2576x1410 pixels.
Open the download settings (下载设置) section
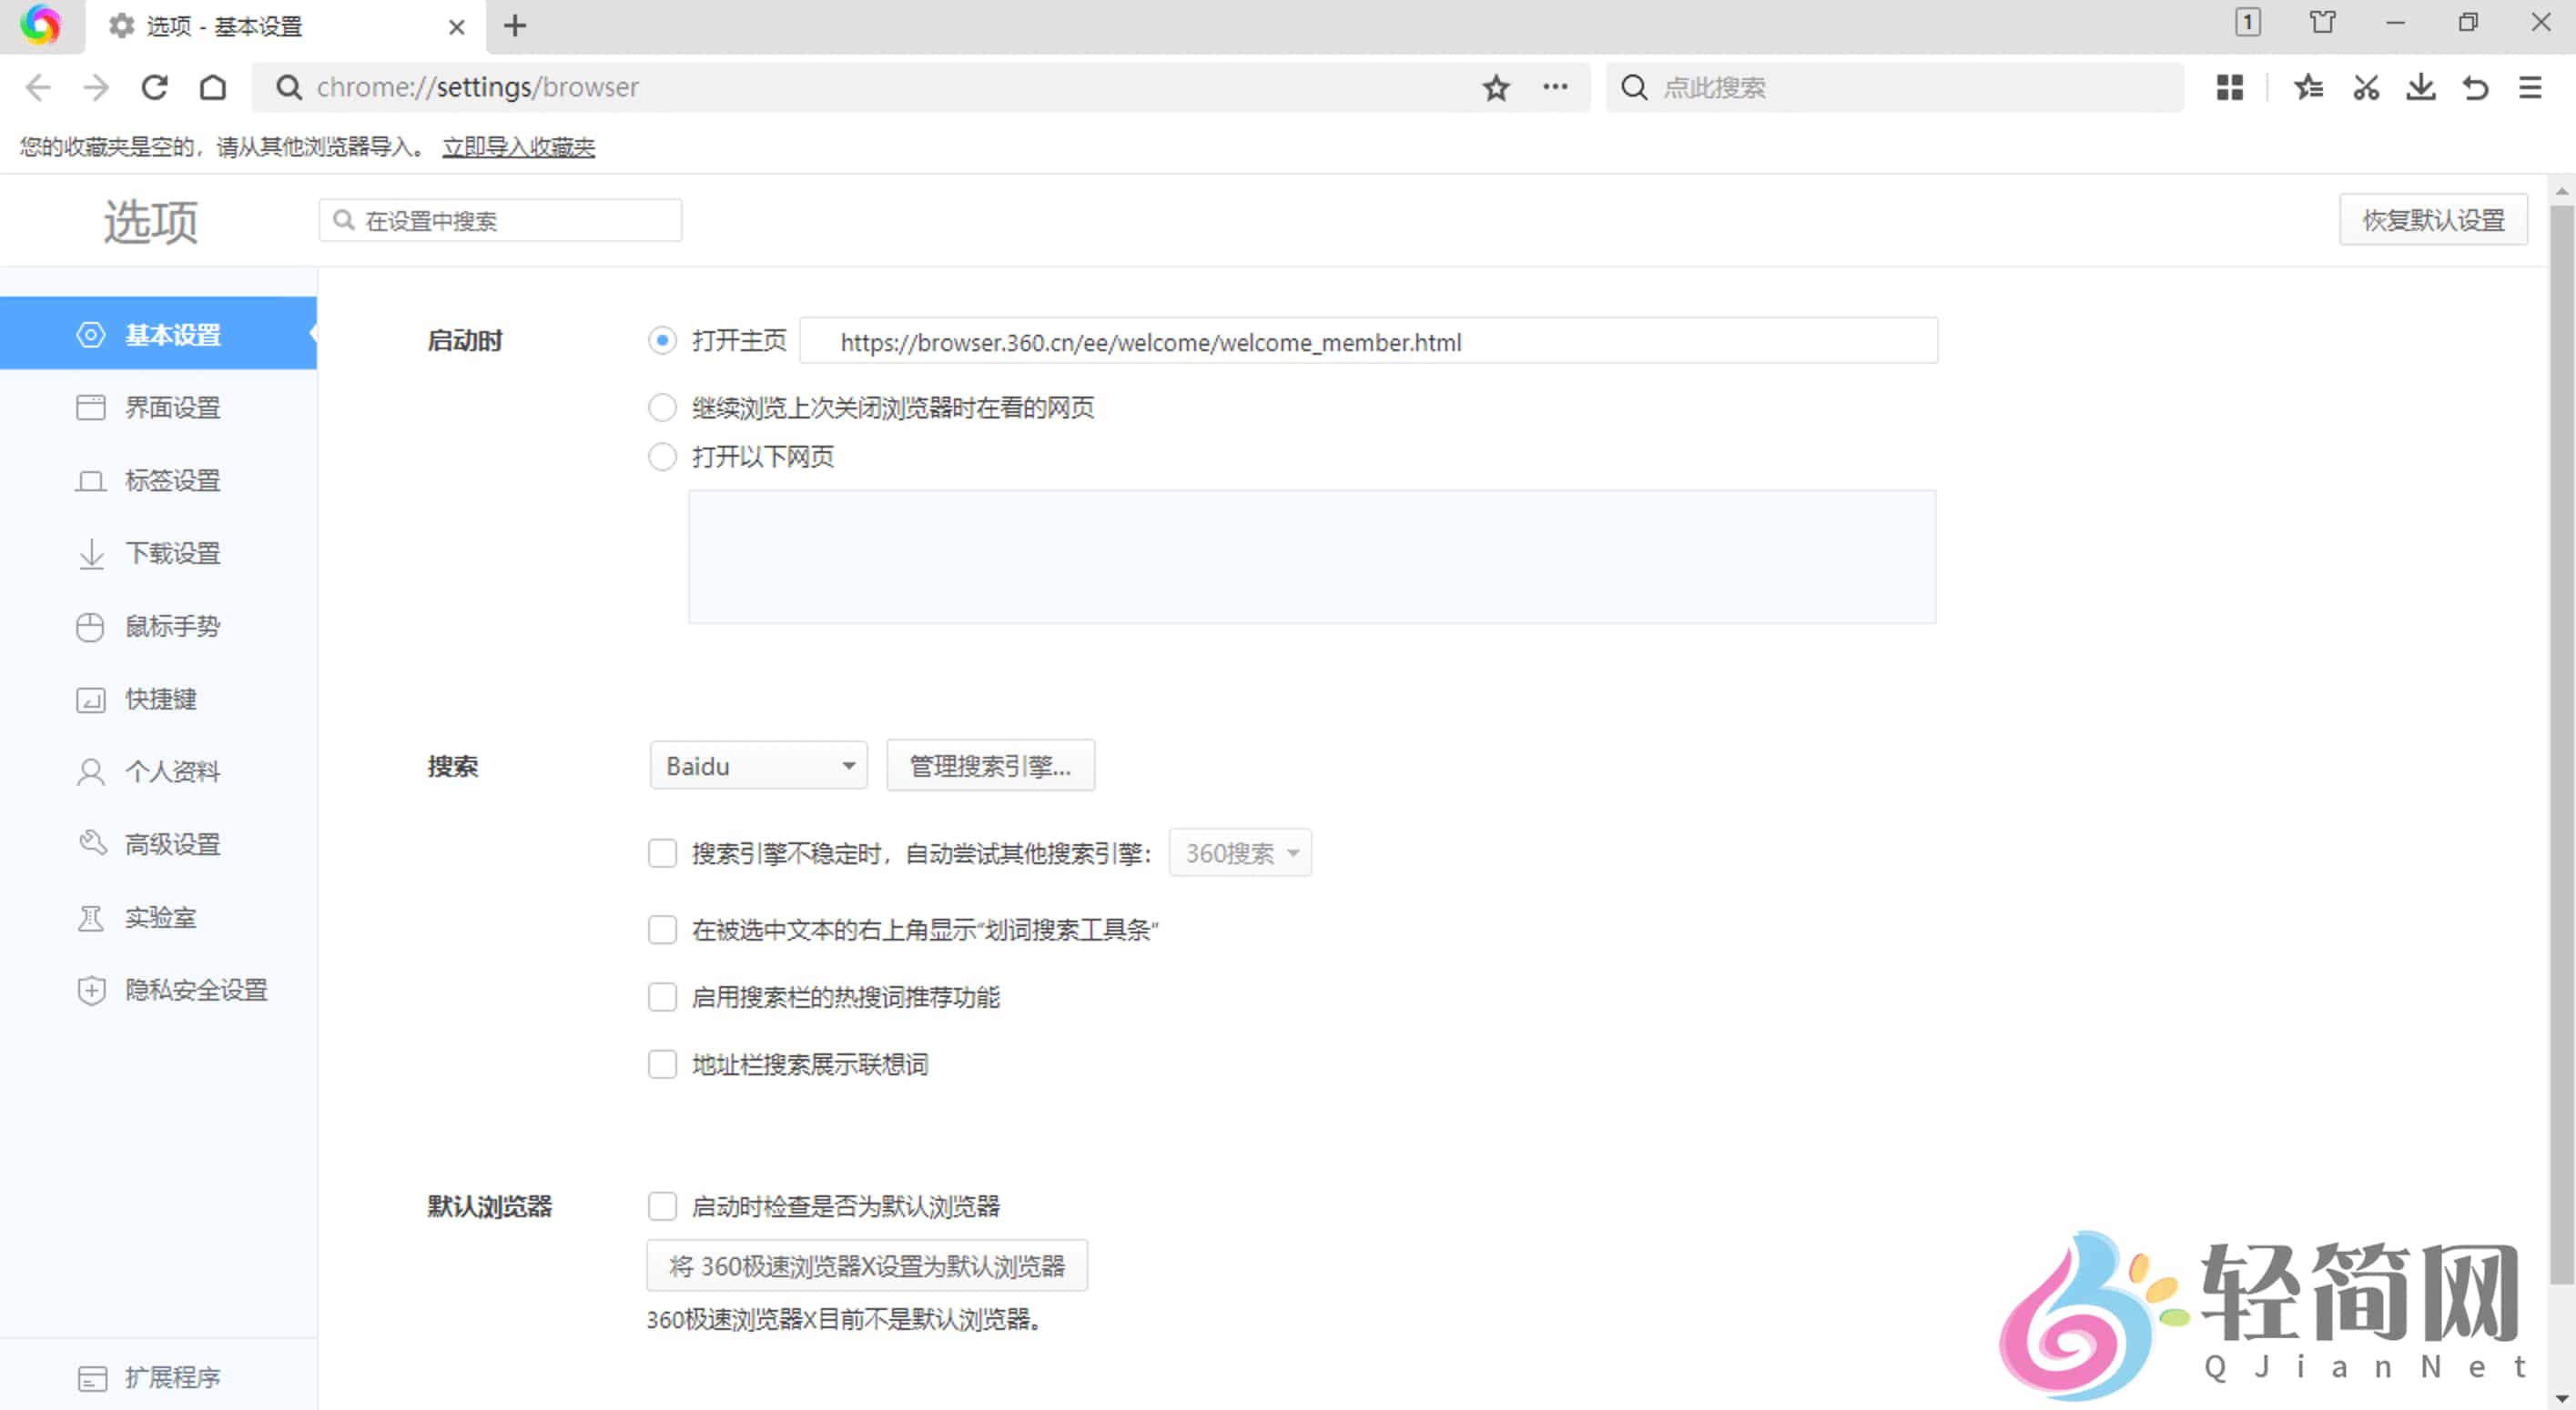173,554
